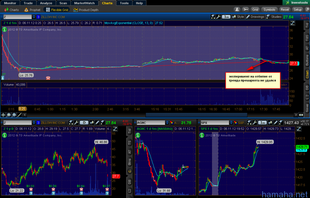Image resolution: width=310 pixels, height=198 pixels.
Task: Click the blue link number 3 on top chart
Action: 38,17
